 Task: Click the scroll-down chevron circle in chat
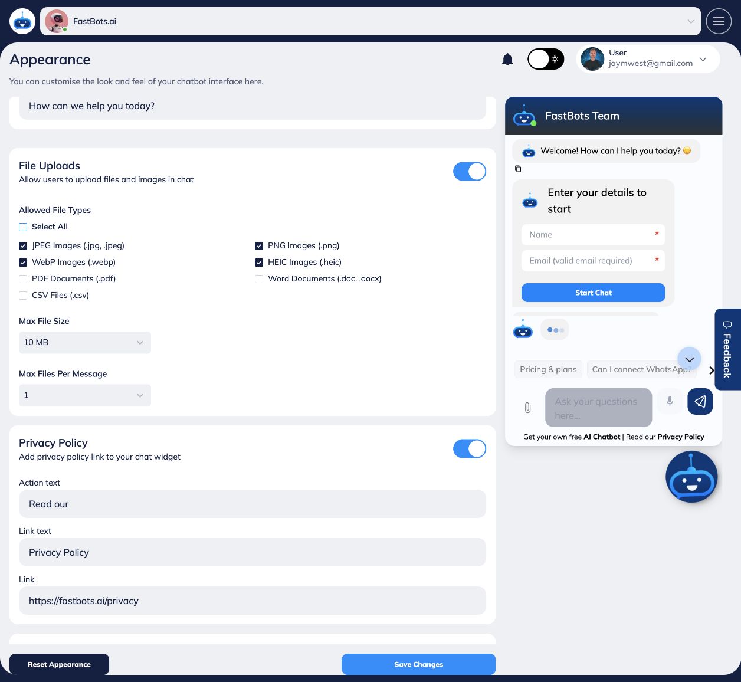pos(689,359)
